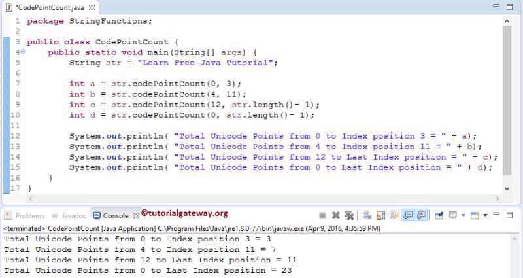Screen dimensions: 523x278
Task: Click "int d" declaration on line 10
Action: coord(82,115)
